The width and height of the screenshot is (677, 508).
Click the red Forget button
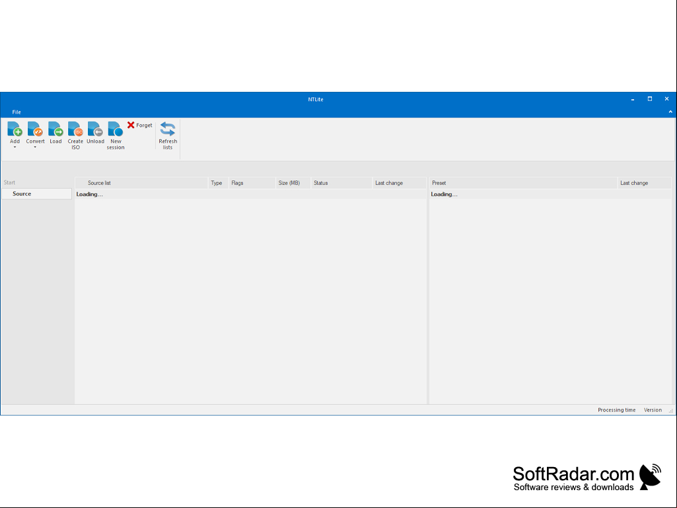(x=139, y=126)
